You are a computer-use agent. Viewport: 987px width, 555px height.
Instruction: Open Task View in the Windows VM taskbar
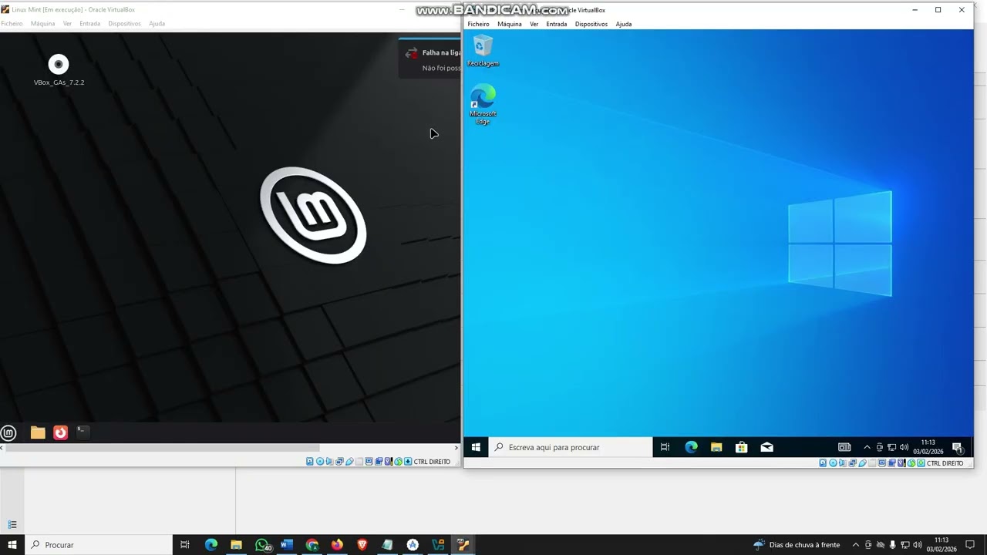pyautogui.click(x=665, y=447)
